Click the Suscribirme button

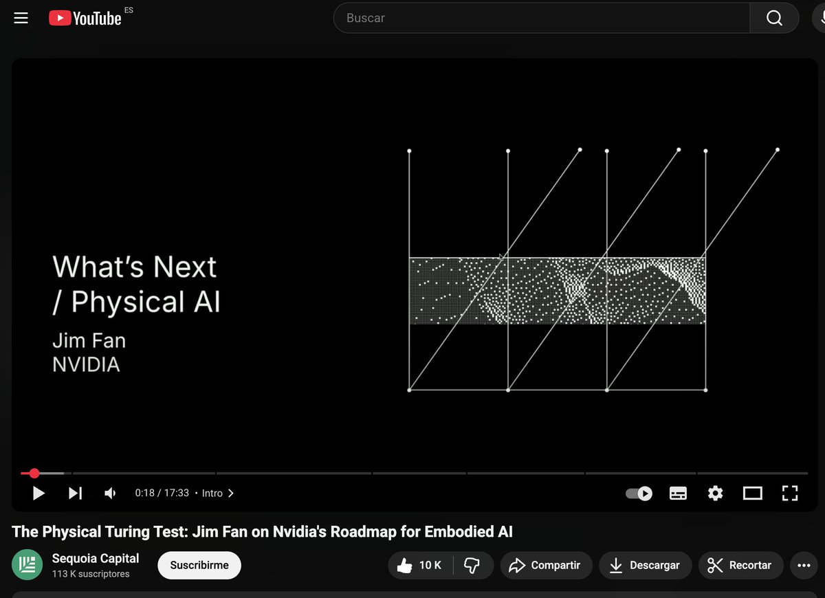click(x=199, y=565)
